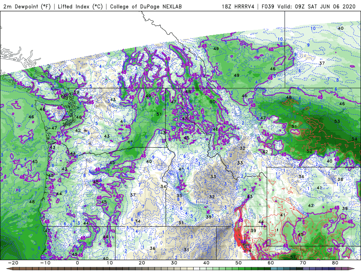The height and width of the screenshot is (271, 361).
Task: Click the "-10" label on the color scale
Action: [45, 263]
